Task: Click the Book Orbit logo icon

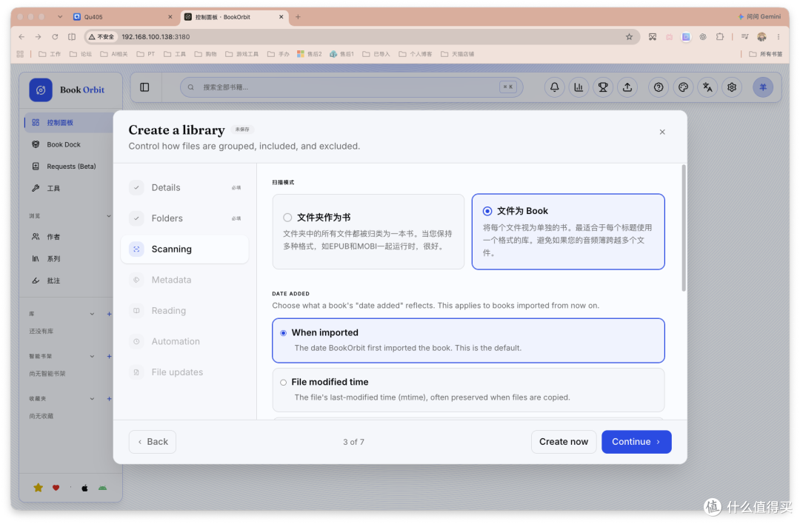Action: [x=41, y=90]
